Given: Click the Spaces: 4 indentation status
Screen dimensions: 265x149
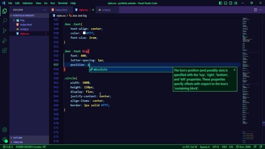Looking at the screenshot, I should pyautogui.click(x=205, y=147).
